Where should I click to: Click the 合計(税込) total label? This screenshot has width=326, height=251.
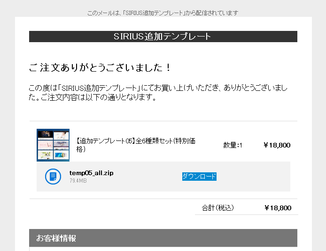pyautogui.click(x=217, y=208)
